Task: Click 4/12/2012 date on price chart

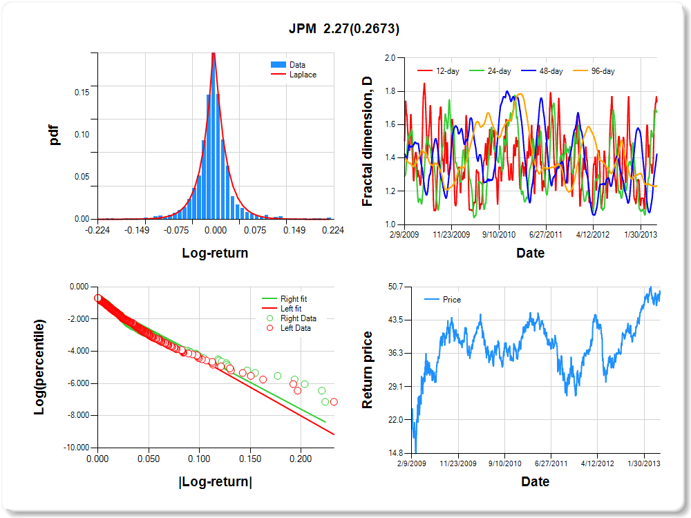Action: (597, 463)
